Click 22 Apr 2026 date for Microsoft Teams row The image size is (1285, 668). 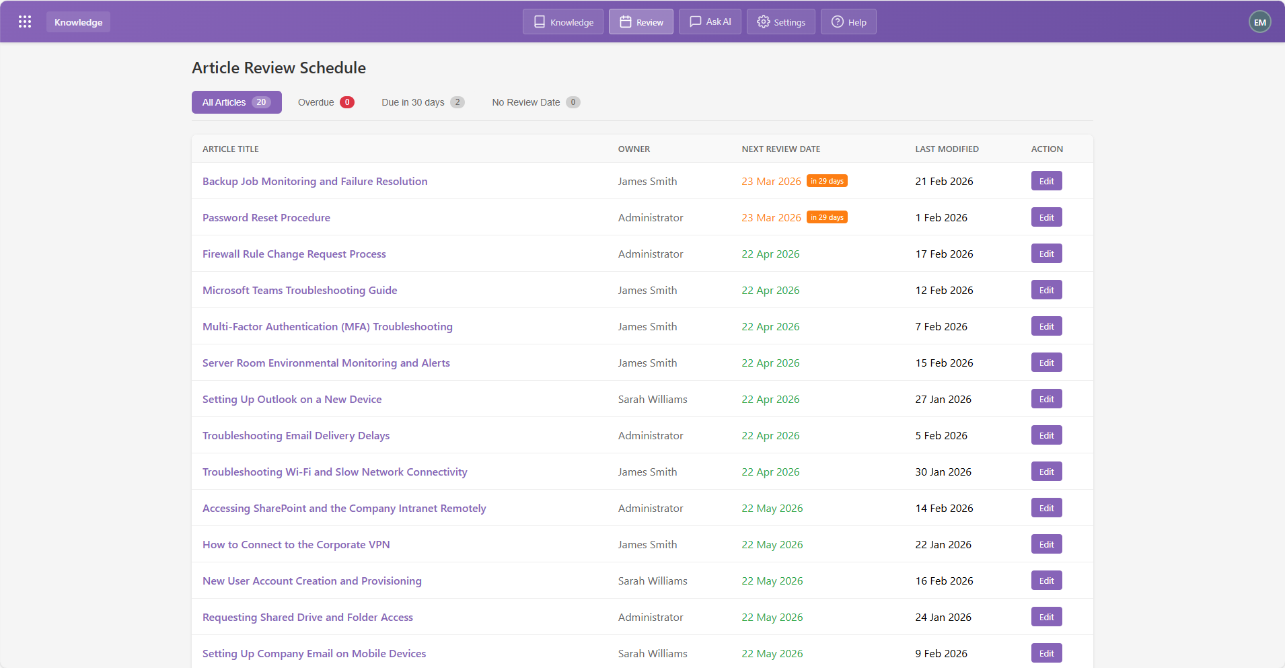770,290
